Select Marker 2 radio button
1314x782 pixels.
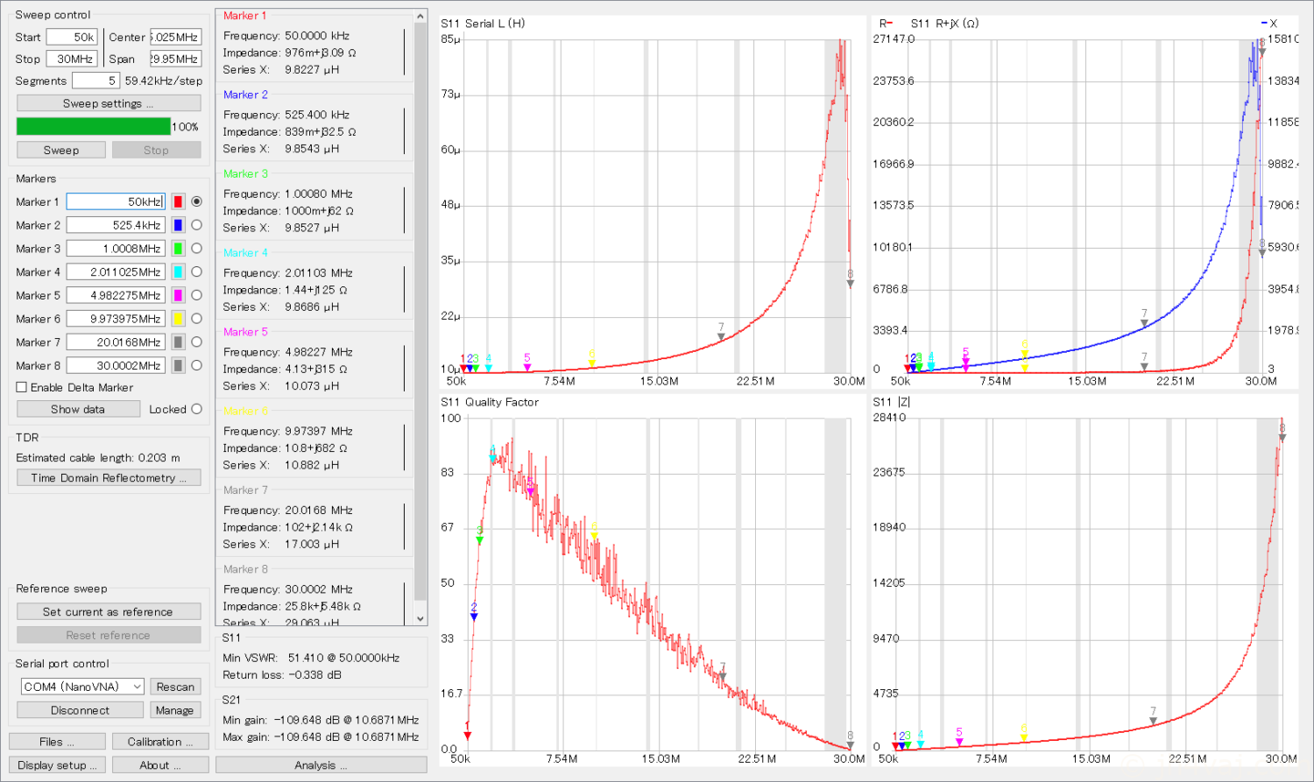196,225
